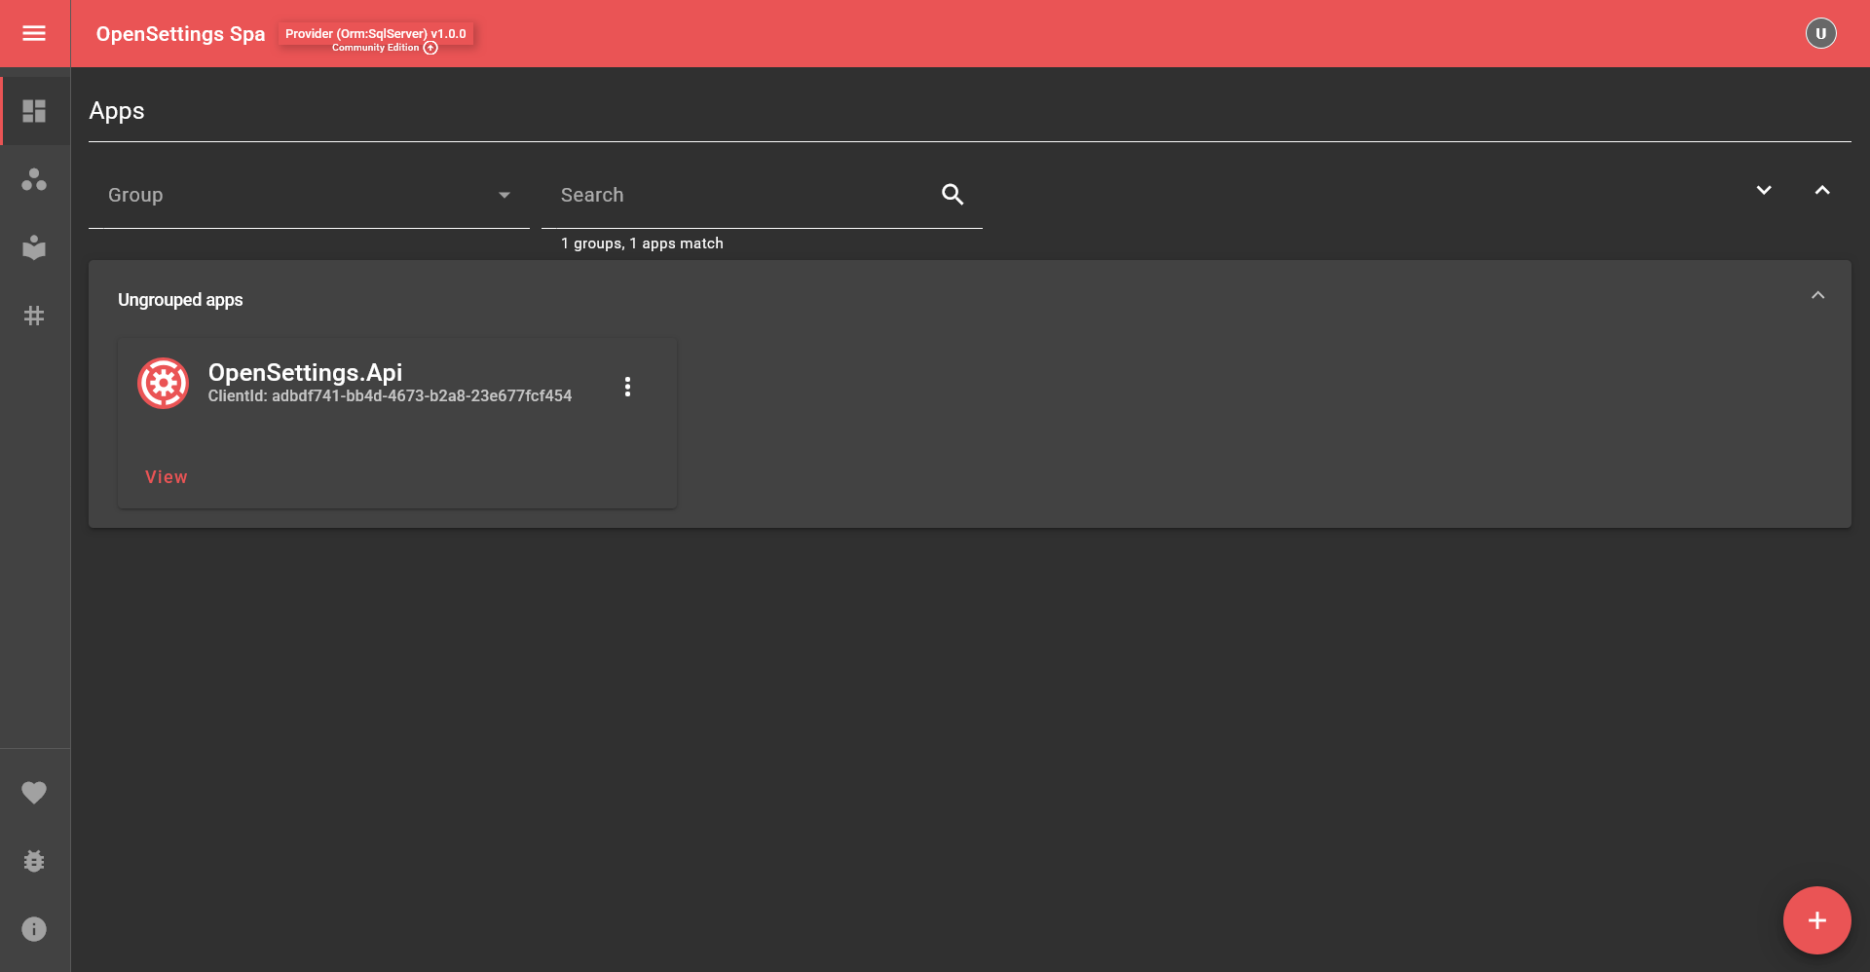Open the OpenSettings.Api card options menu

(x=627, y=386)
